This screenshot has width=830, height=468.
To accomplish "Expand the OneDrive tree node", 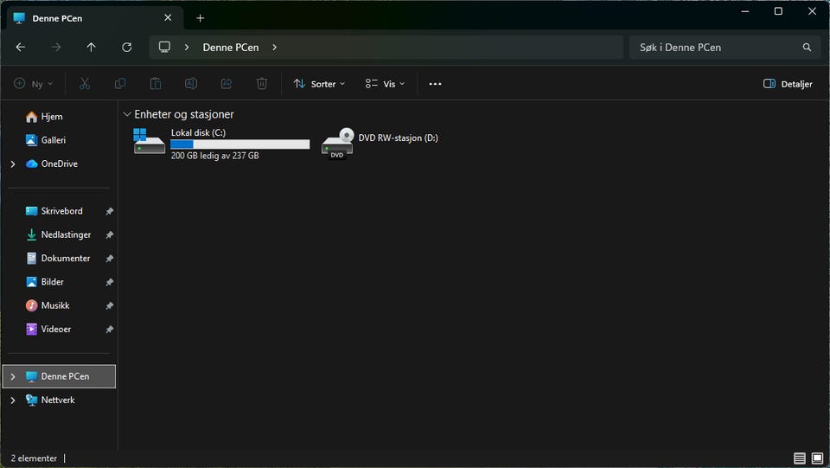I will tap(13, 164).
